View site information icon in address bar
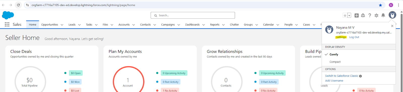Viewport: 403px width, 92px height. point(27,5)
